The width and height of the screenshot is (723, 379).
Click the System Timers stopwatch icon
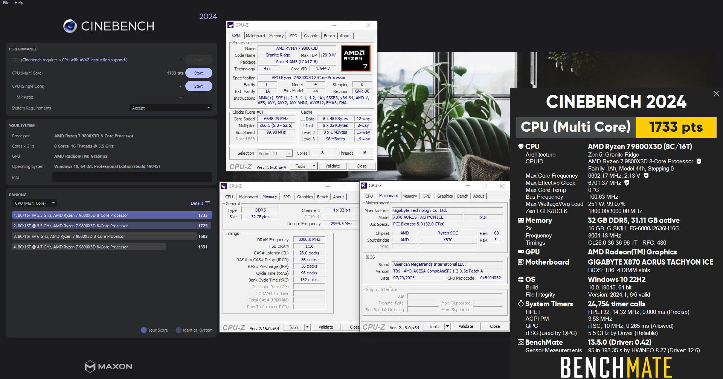[x=521, y=303]
